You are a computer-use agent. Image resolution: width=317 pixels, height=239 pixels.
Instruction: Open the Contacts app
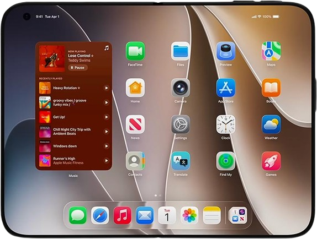pos(135,161)
